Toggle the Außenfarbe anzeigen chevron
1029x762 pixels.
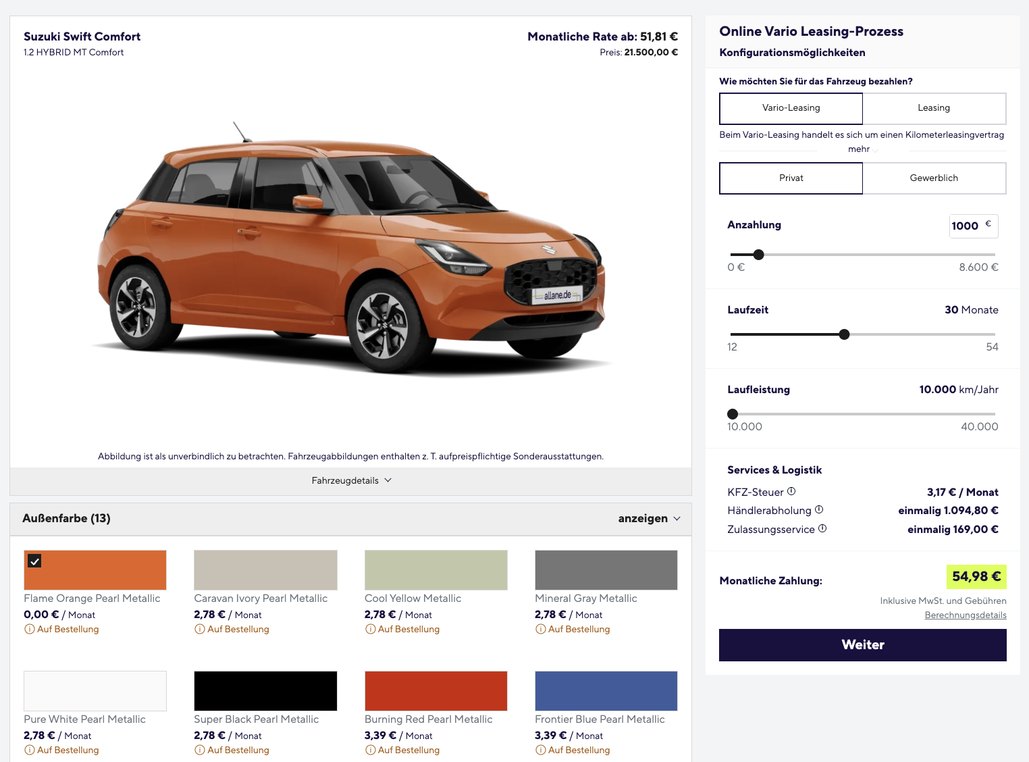pos(677,519)
